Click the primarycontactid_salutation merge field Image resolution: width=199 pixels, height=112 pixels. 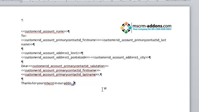point(68,66)
